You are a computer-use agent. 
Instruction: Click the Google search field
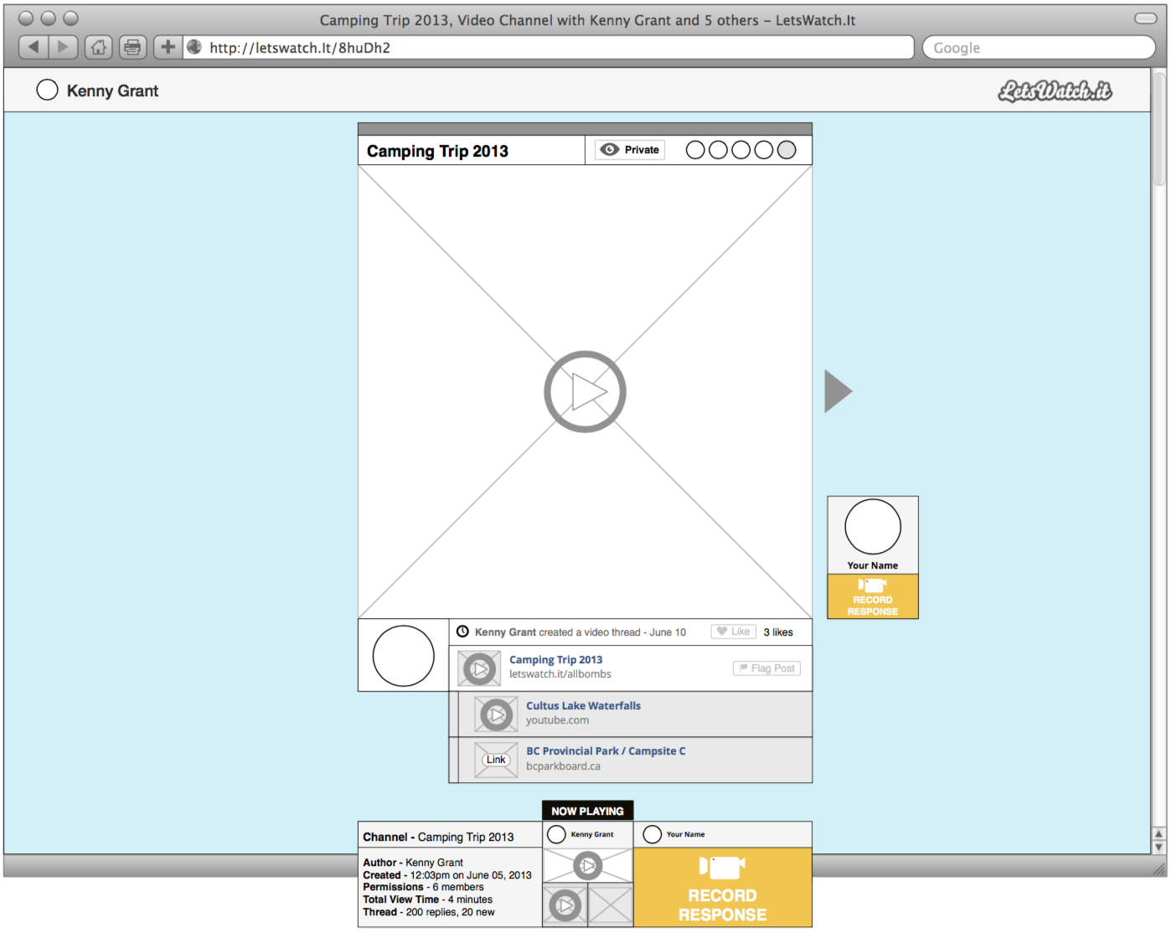click(1039, 48)
